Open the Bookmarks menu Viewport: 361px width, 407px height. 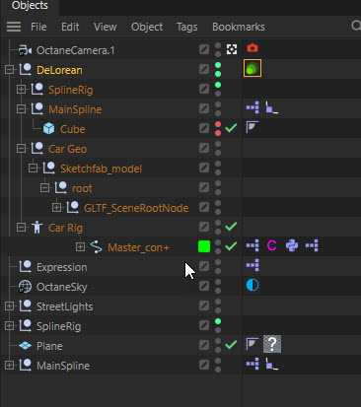[239, 27]
